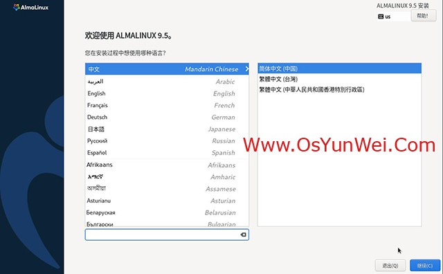This screenshot has height=274, width=443.
Task: Click the 继续(C) continue button
Action: tap(424, 266)
